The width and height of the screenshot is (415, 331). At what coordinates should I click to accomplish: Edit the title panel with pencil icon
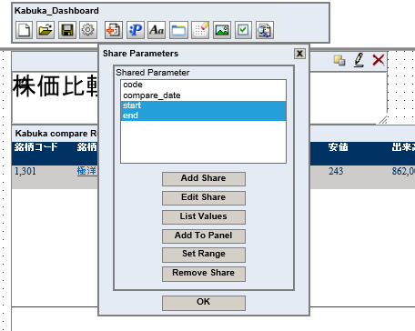(x=359, y=60)
